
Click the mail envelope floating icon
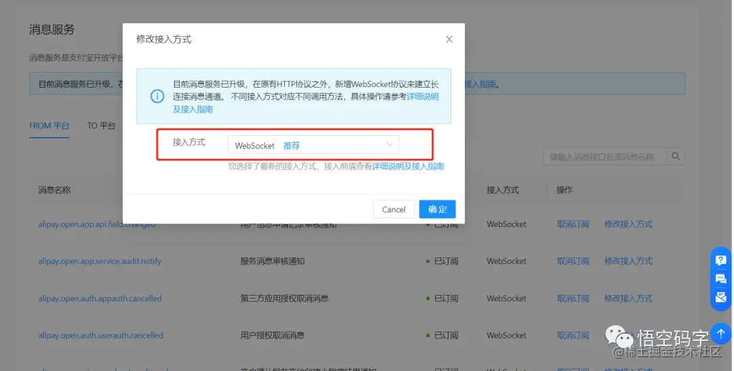pyautogui.click(x=721, y=297)
